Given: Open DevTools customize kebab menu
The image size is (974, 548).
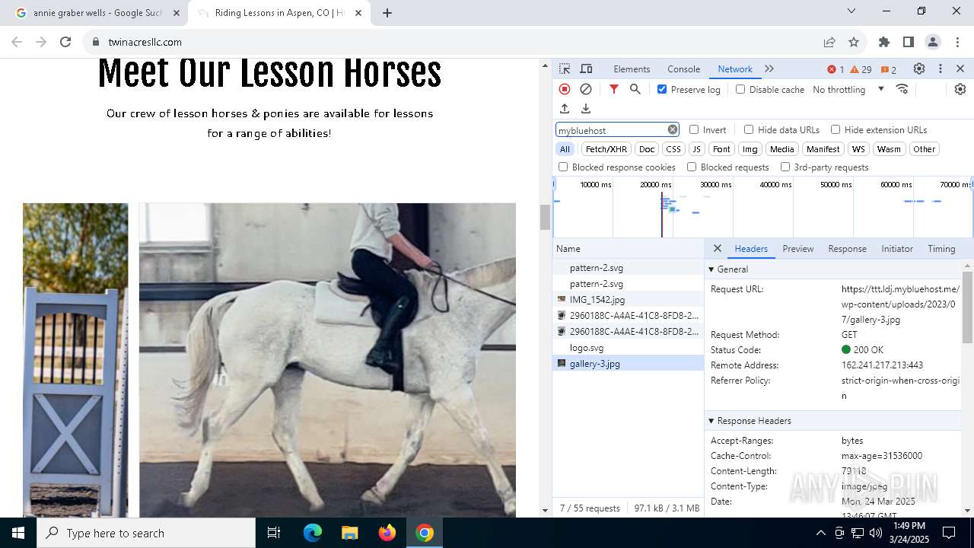Looking at the screenshot, I should (941, 69).
